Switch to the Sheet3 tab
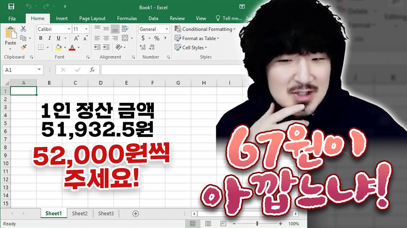Screen dimensions: 407x228 (x=106, y=213)
